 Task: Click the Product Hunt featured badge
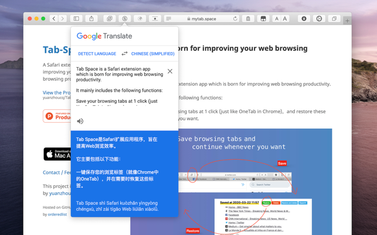[x=57, y=116]
